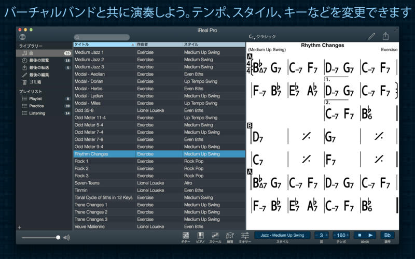This screenshot has height=259, width=415.
Task: Select the highlighted Rhythm Changes row
Action: [159, 154]
